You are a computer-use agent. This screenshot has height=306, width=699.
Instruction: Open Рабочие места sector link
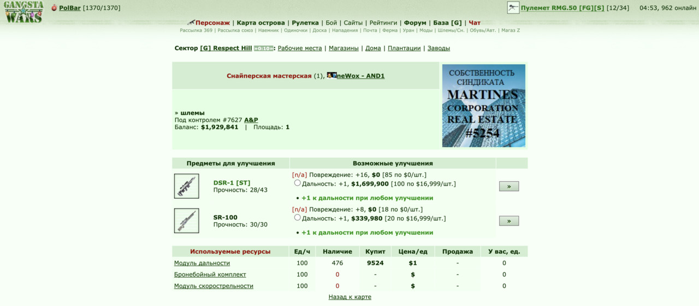click(x=300, y=48)
